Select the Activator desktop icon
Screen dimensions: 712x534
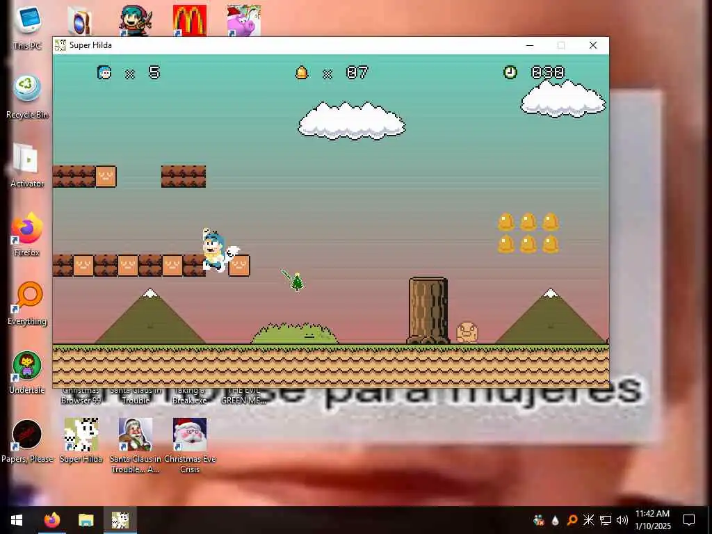pos(27,165)
